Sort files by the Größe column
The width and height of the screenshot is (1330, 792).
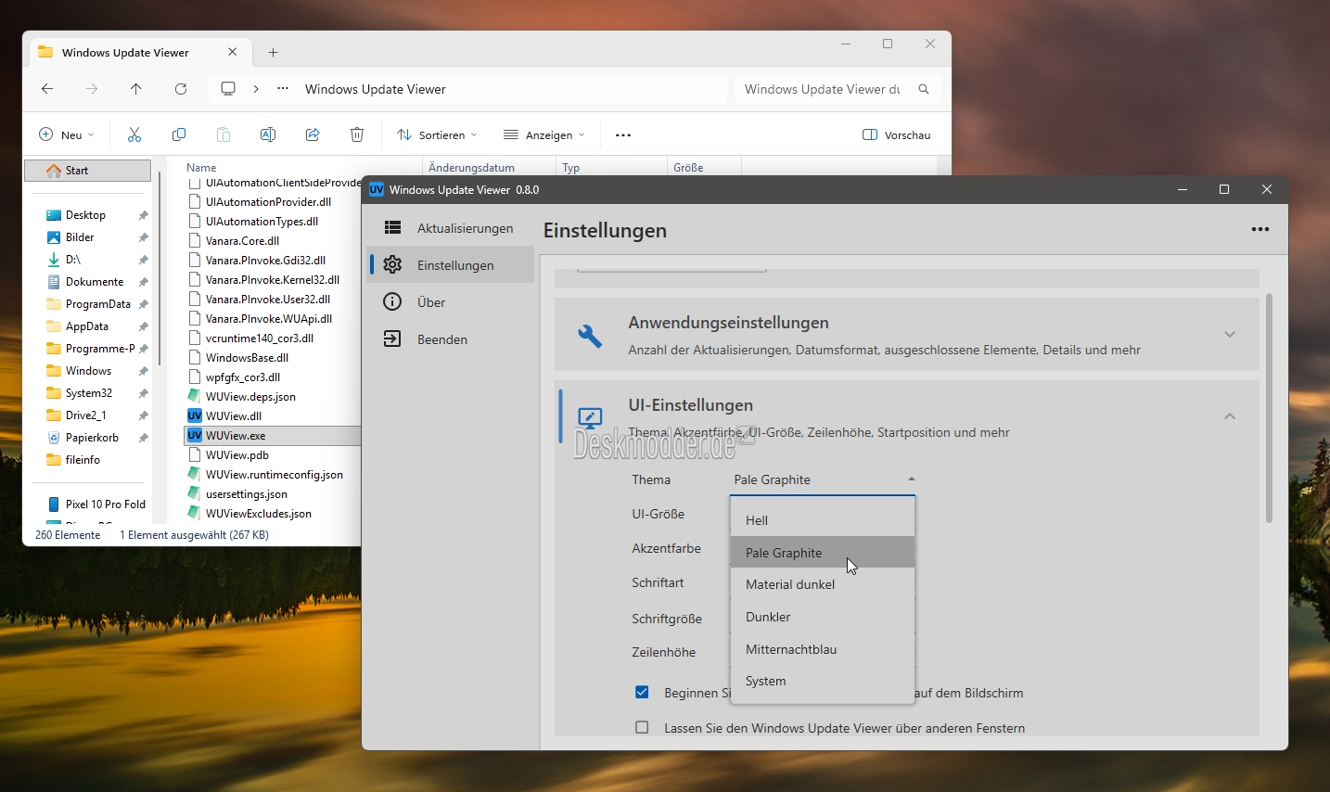(688, 168)
